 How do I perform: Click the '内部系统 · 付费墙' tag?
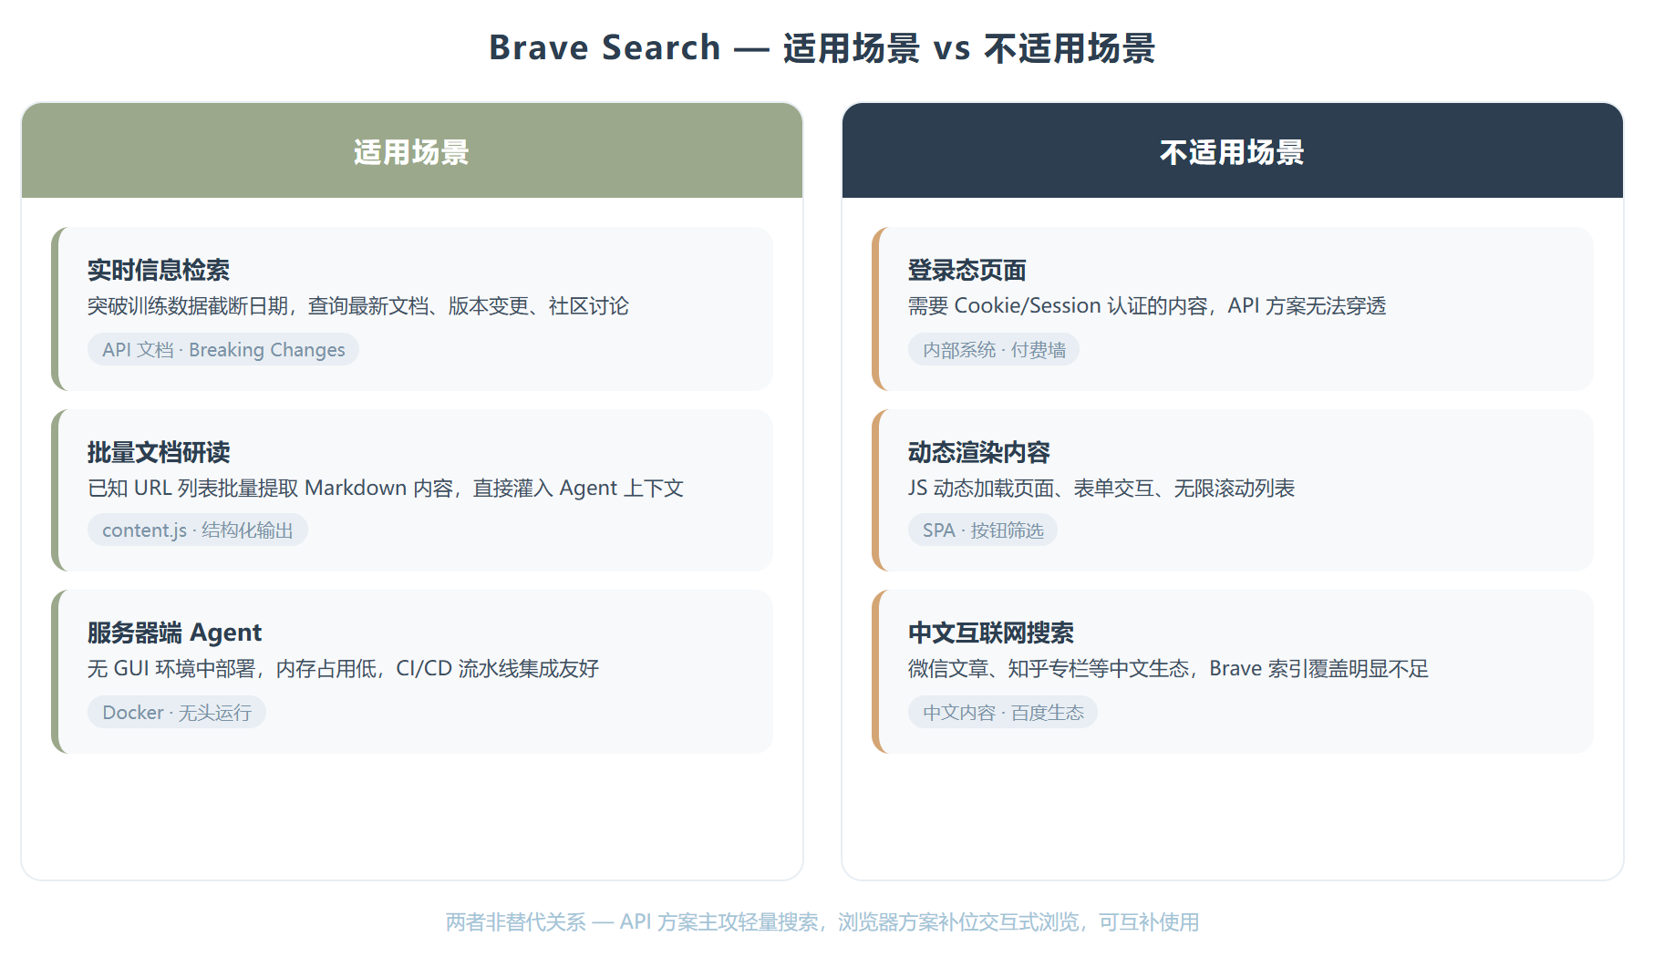[x=994, y=350]
